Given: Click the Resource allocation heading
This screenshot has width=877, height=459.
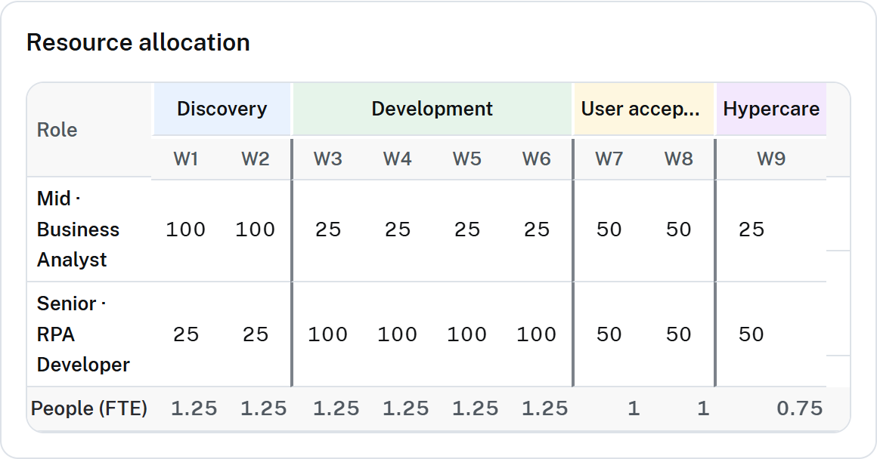Looking at the screenshot, I should [x=138, y=42].
